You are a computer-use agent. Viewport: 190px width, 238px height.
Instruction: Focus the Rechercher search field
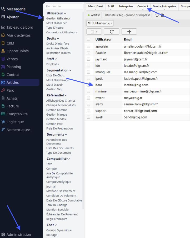pos(64,6)
